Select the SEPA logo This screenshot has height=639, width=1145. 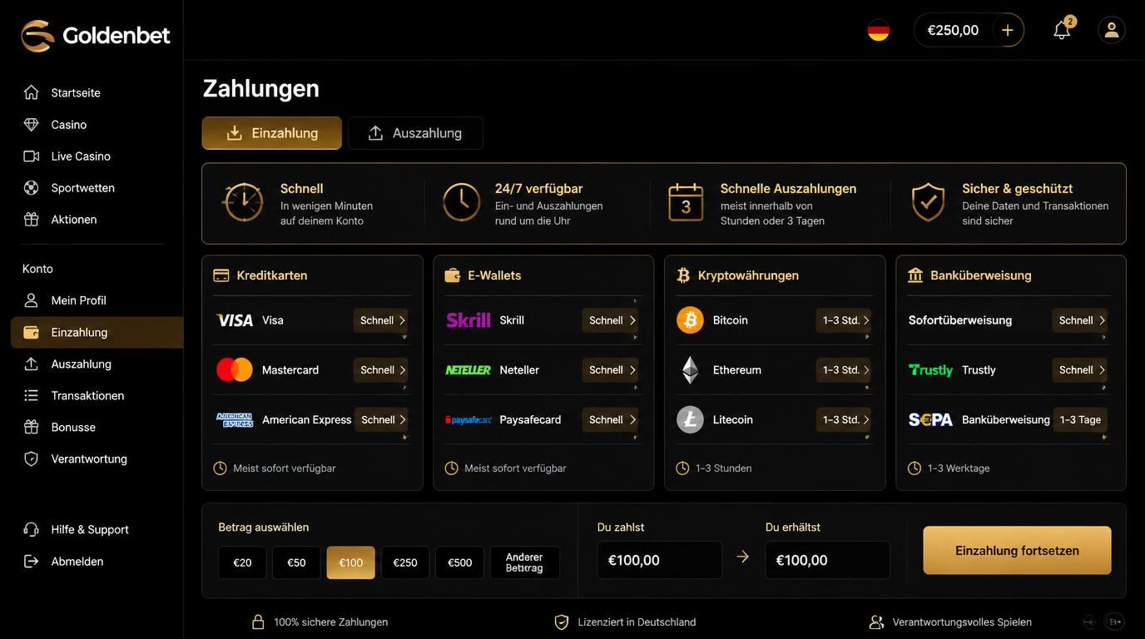tap(930, 419)
